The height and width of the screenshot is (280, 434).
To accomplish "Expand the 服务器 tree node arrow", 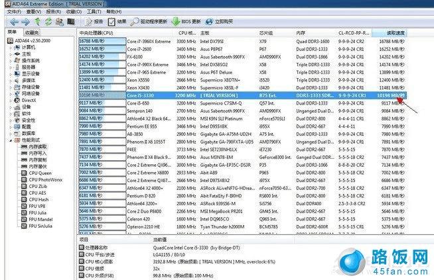I will click(x=11, y=67).
